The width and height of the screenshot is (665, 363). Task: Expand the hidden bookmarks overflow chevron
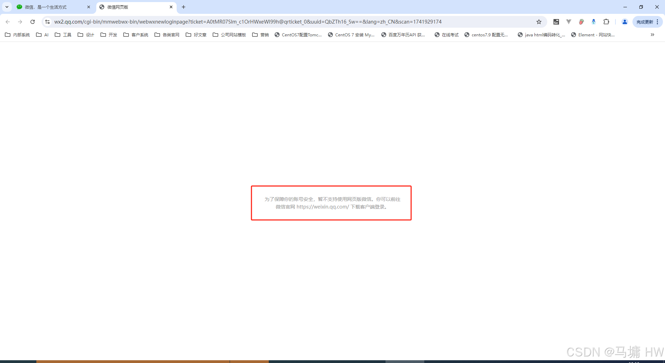tap(652, 35)
